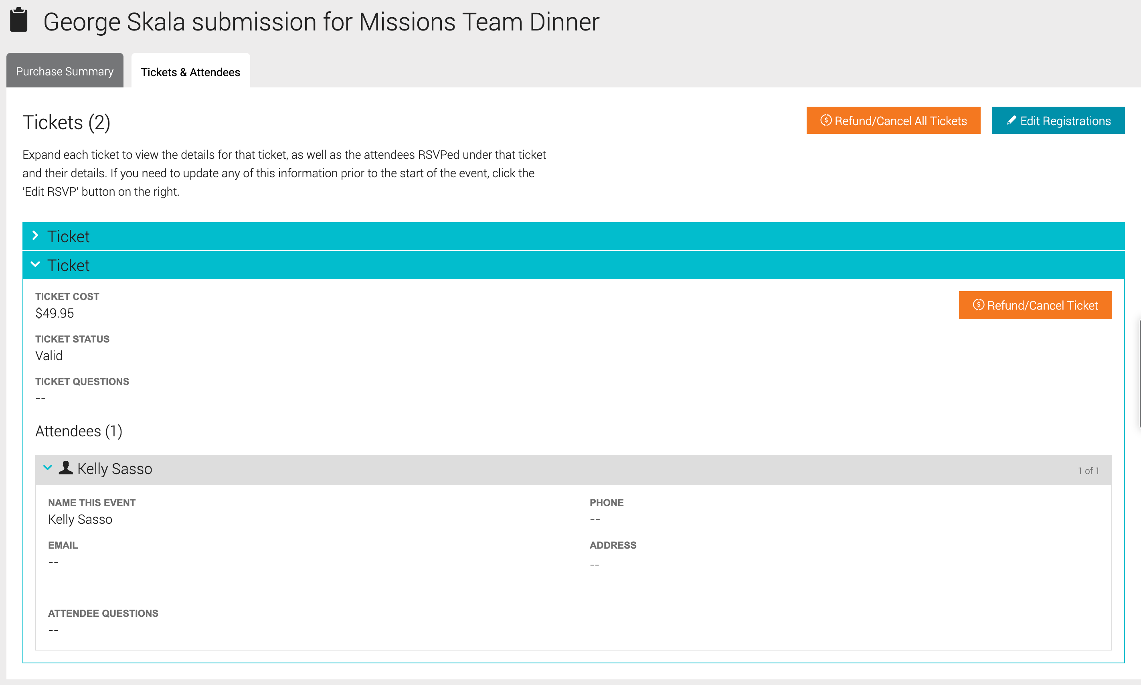
Task: Switch to the Purchase Summary tab
Action: pos(65,71)
